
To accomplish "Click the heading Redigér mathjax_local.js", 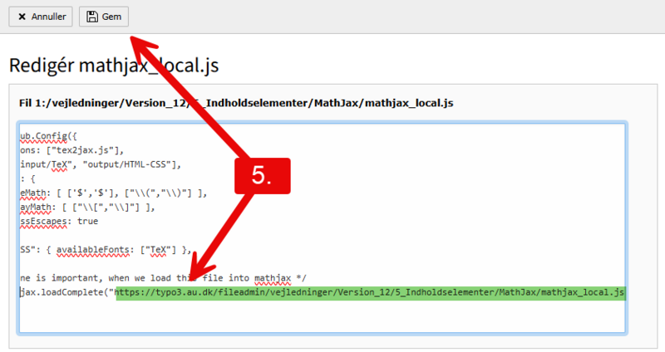I will click(113, 65).
